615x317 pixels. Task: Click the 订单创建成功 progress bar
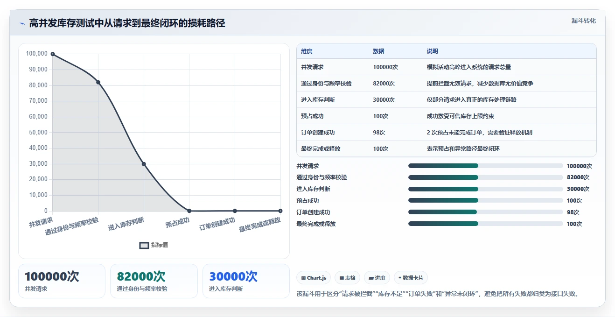(486, 212)
